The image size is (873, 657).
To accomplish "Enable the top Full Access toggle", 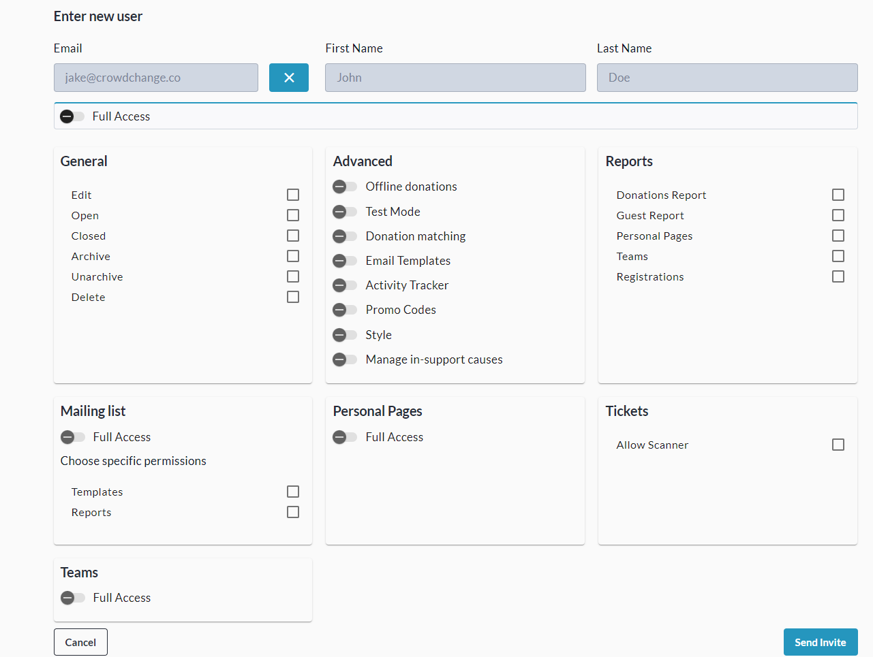I will pyautogui.click(x=72, y=116).
